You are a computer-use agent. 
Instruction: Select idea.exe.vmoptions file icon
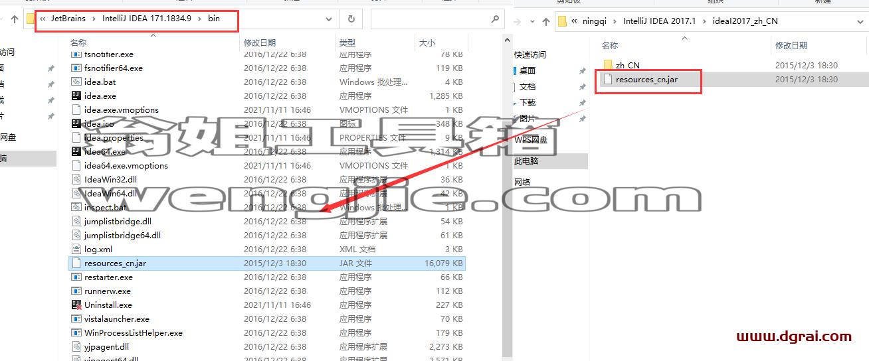[76, 110]
